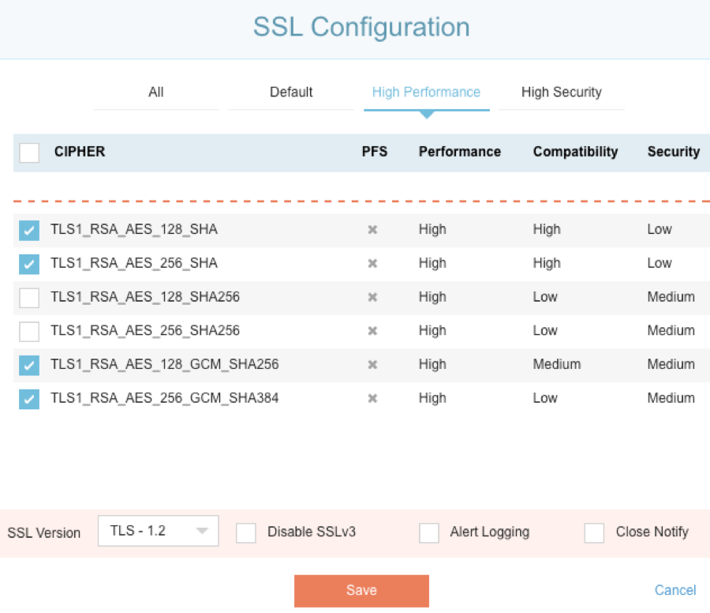Image resolution: width=710 pixels, height=613 pixels.
Task: Toggle the select-all checkbox beside CIPHER header
Action: point(29,152)
